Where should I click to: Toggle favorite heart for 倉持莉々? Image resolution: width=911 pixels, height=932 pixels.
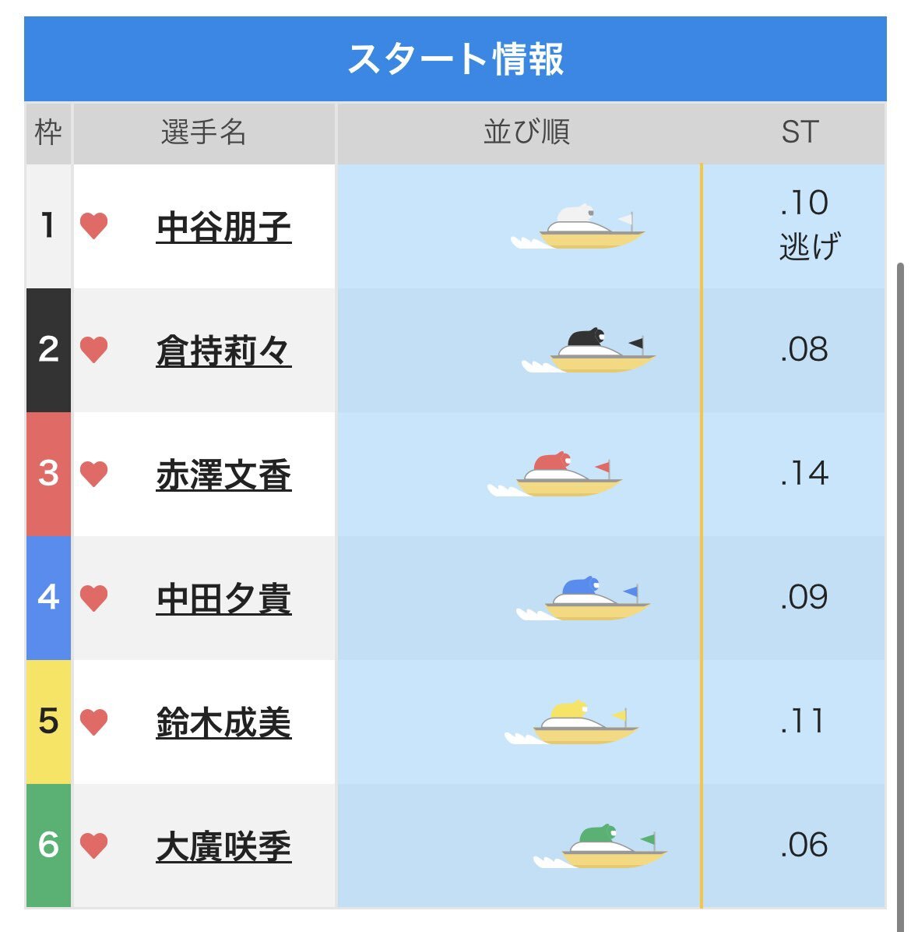point(94,349)
